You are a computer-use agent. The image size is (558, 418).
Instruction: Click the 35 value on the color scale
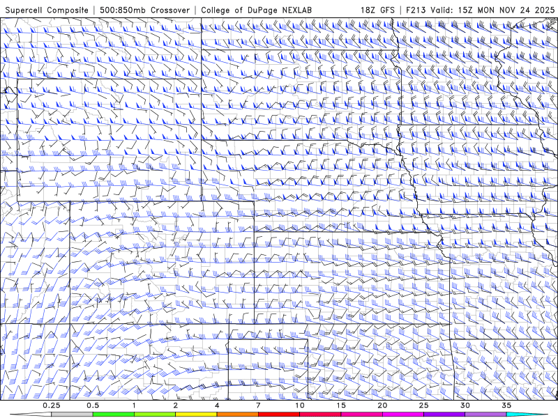[x=506, y=405]
